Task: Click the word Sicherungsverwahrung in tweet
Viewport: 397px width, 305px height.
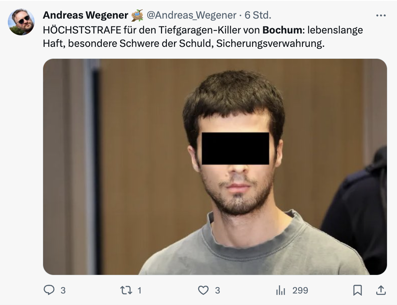Action: pos(270,43)
